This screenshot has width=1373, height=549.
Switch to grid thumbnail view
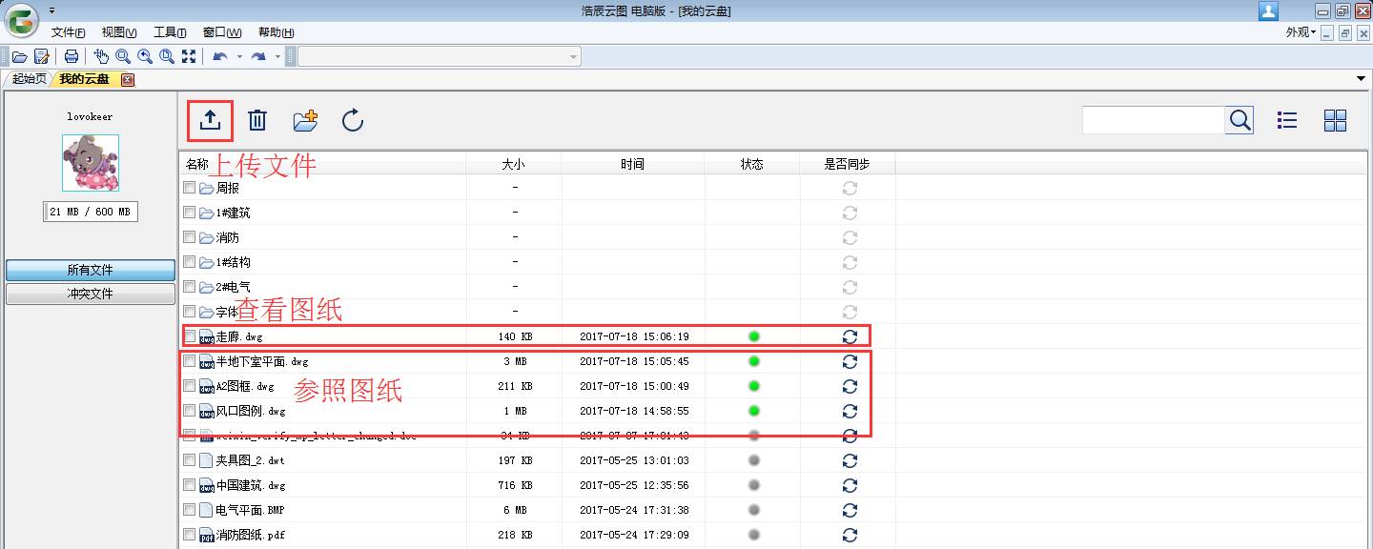[x=1335, y=120]
